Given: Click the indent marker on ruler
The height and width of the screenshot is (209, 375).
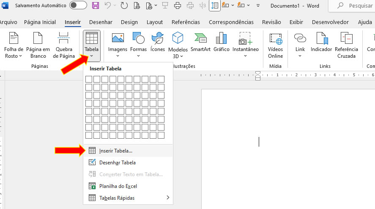Looking at the screenshot, I should click(x=258, y=75).
